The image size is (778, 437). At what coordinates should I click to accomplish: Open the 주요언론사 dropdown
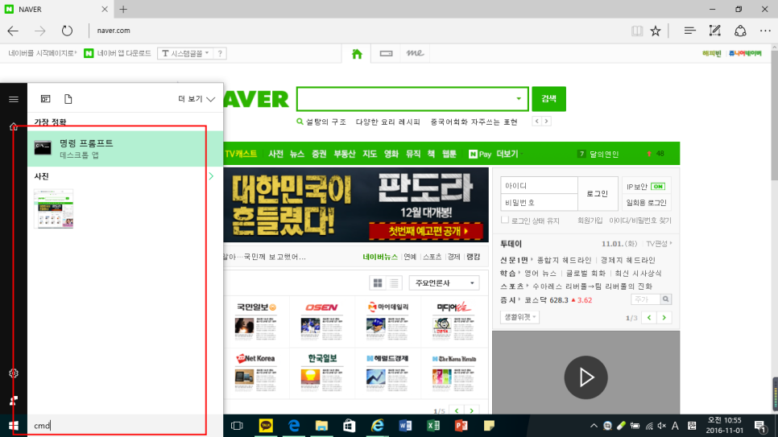click(x=444, y=282)
